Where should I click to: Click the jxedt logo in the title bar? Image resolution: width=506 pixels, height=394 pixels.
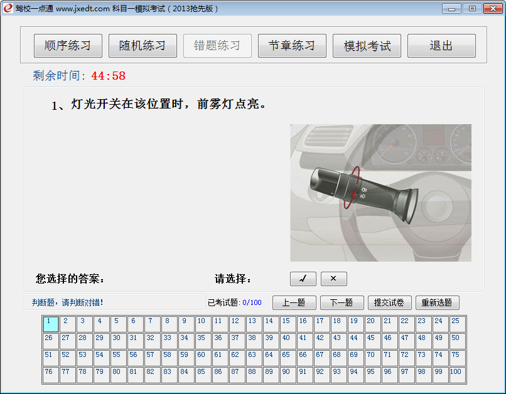pyautogui.click(x=8, y=8)
